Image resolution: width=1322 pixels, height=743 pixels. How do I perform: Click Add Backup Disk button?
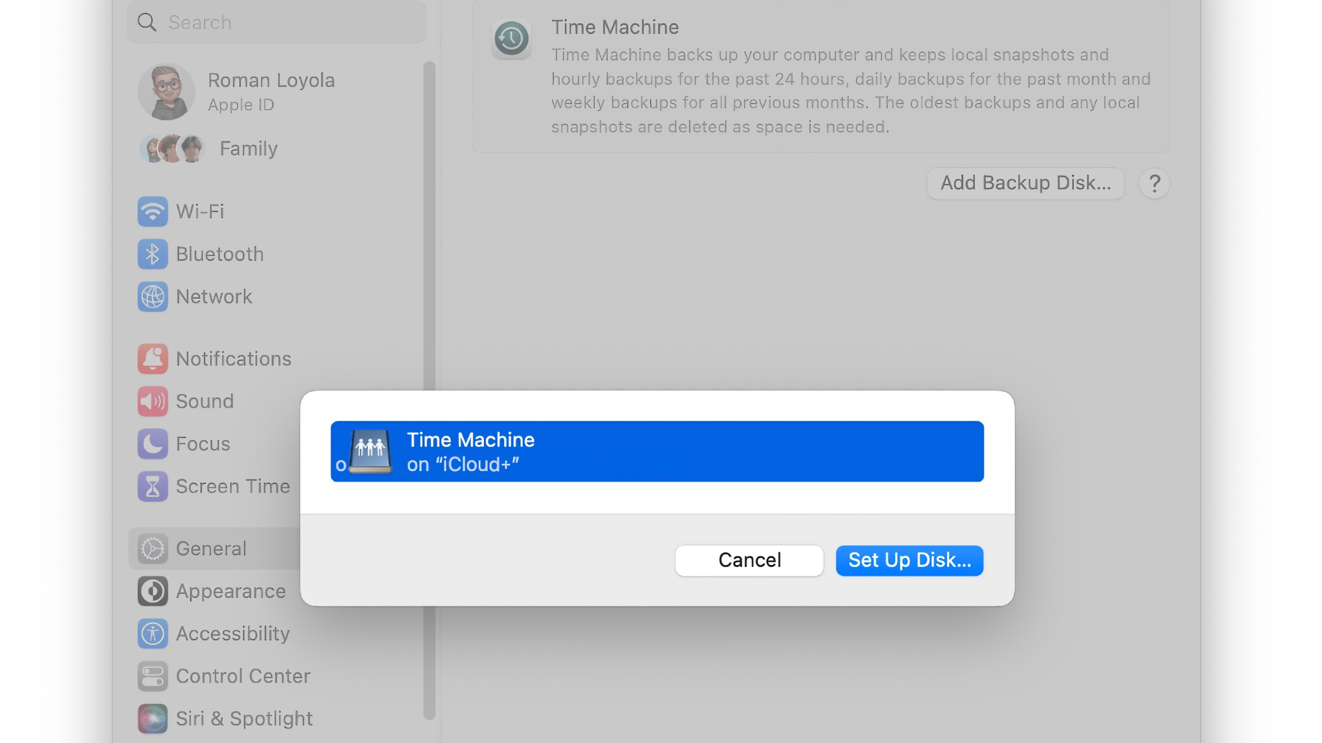1025,182
